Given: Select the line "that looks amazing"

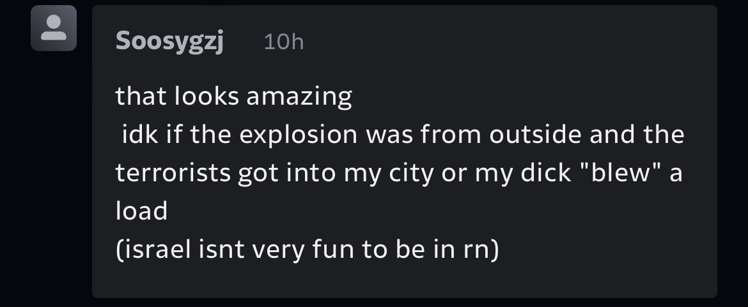Looking at the screenshot, I should [x=234, y=96].
